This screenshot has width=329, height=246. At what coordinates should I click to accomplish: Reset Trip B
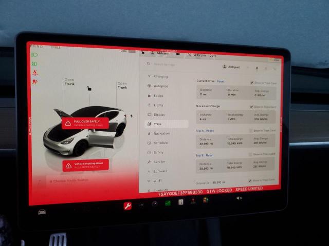pyautogui.click(x=210, y=155)
